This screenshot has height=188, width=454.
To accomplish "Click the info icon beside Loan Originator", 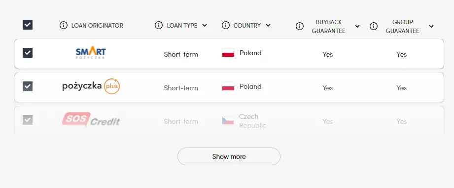I will coord(64,25).
